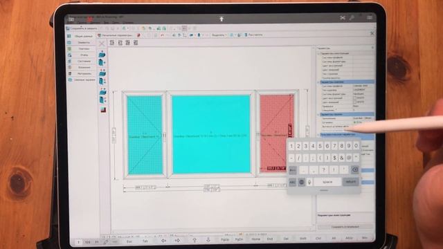Tap the '5' key on the floating keyboard
The width and height of the screenshot is (443, 249).
pyautogui.click(x=320, y=146)
